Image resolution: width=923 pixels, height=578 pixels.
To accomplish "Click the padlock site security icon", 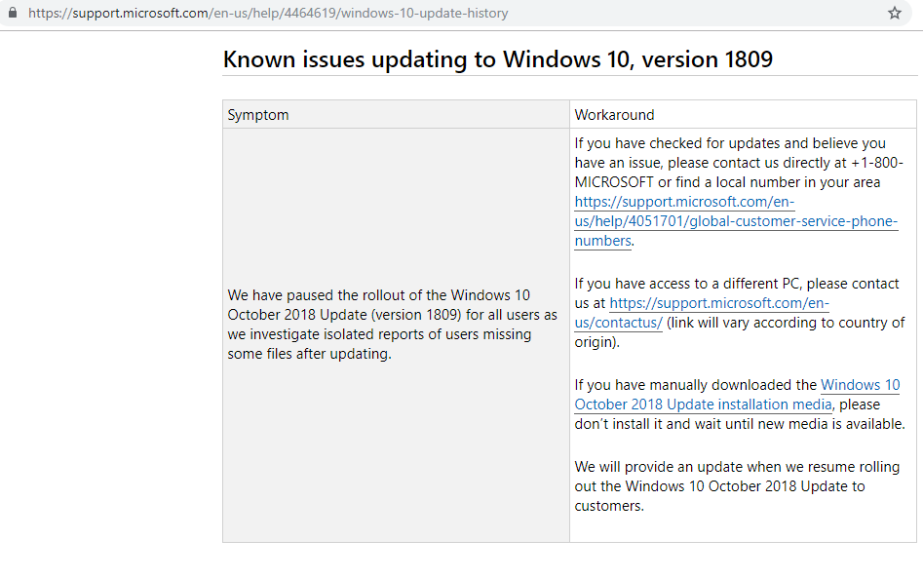I will (13, 13).
